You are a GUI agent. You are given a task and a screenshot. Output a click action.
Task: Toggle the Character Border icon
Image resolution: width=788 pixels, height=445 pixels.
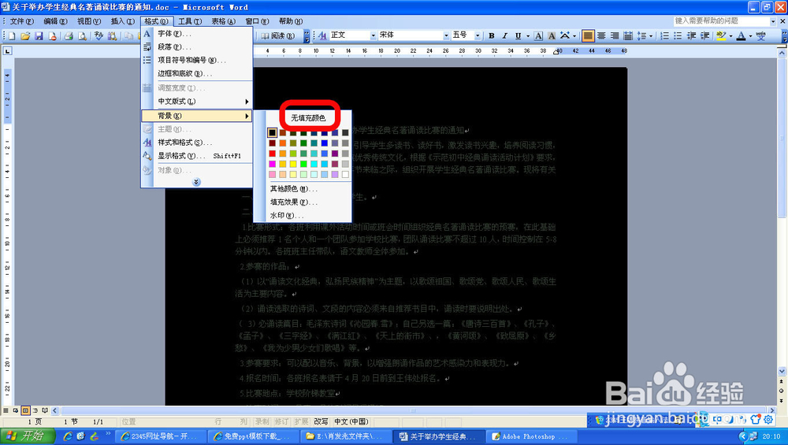tap(538, 35)
